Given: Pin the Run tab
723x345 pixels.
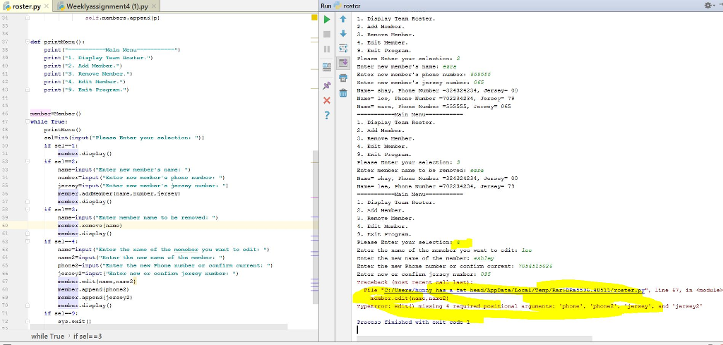Looking at the screenshot, I should [326, 85].
